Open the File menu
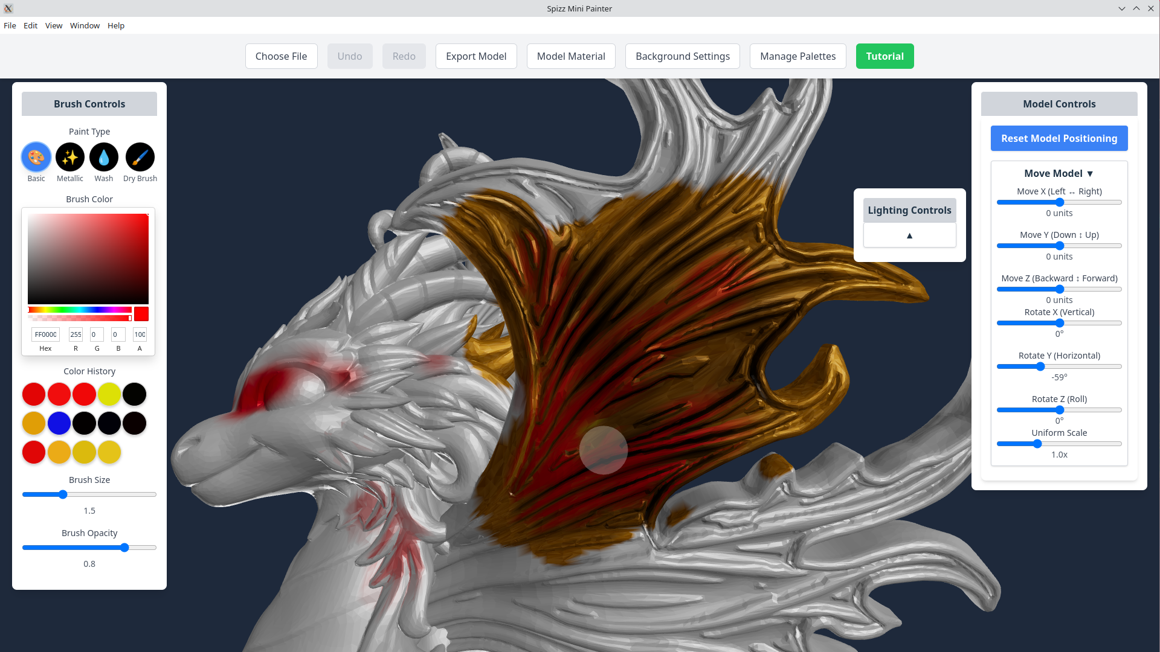This screenshot has width=1160, height=652. tap(10, 25)
